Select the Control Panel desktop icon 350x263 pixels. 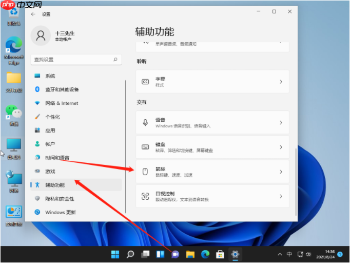tap(14, 216)
